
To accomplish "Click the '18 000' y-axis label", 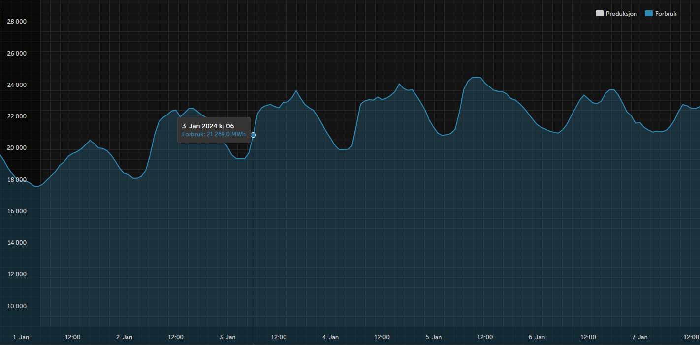I will (x=17, y=180).
